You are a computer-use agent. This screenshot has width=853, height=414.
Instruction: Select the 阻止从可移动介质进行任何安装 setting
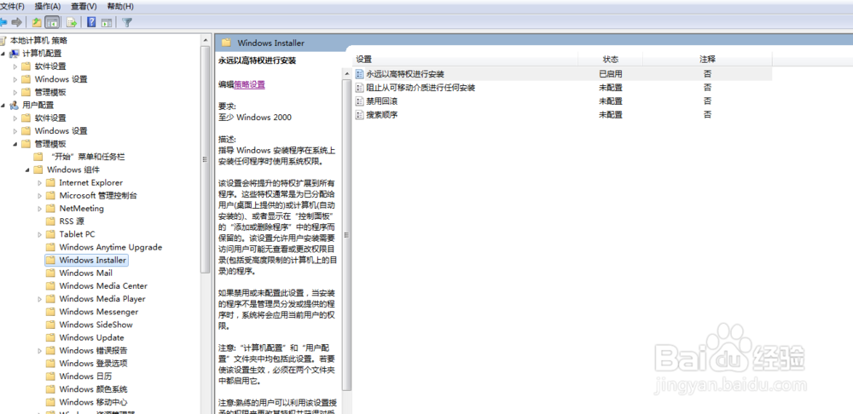[421, 88]
